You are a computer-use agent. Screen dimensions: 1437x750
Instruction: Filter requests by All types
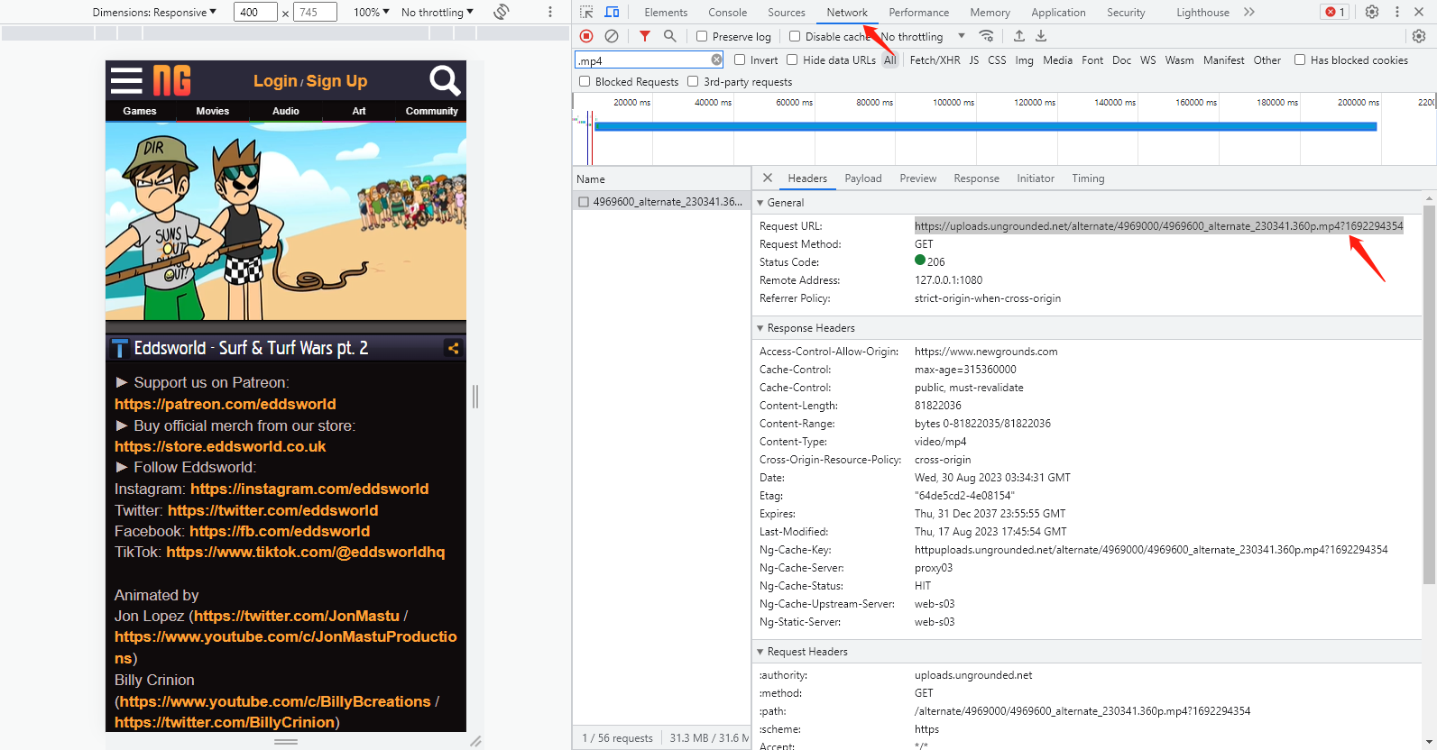[889, 59]
